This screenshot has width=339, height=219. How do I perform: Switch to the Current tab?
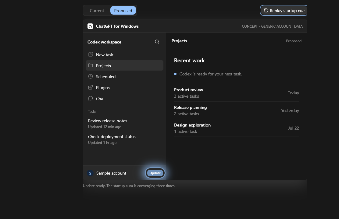coord(97,11)
